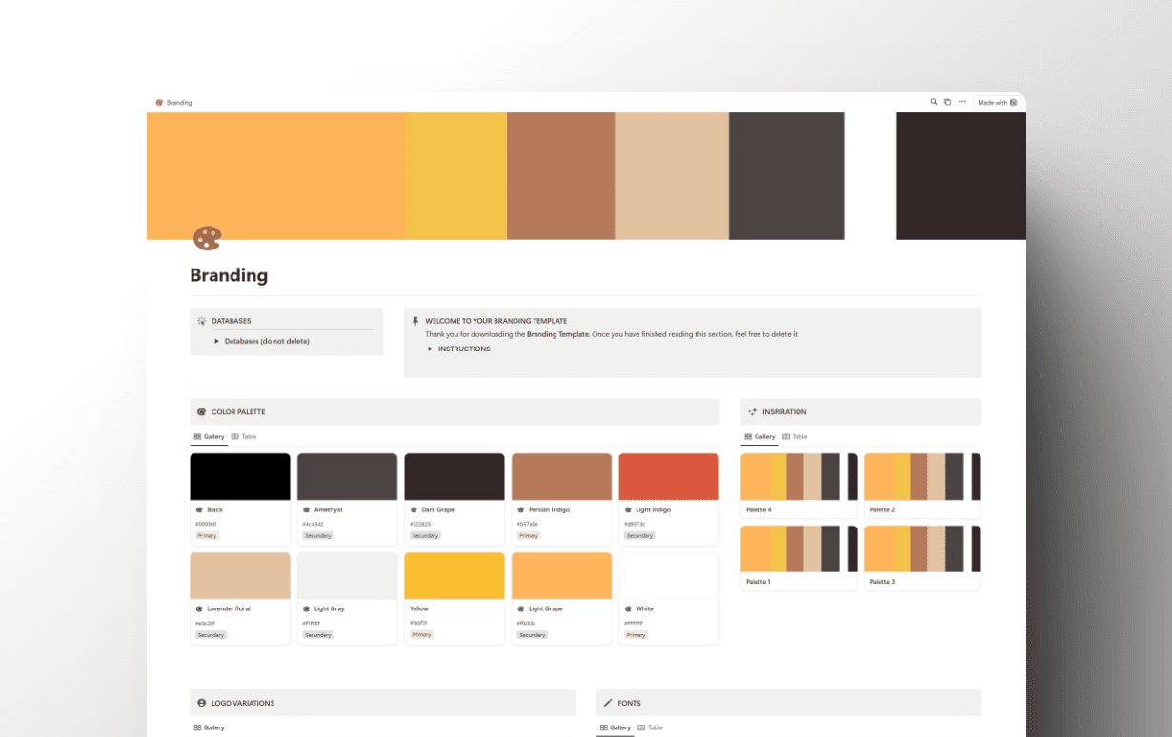Click the search magnifier icon in top bar
The width and height of the screenshot is (1172, 737).
point(934,102)
